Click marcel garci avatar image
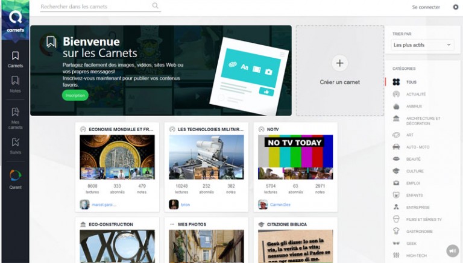 pos(84,205)
